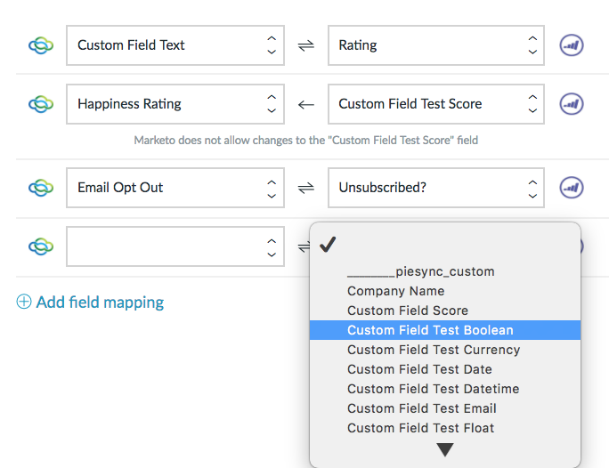Select Custom Field Test Boolean from list
The width and height of the screenshot is (609, 468).
coord(430,330)
